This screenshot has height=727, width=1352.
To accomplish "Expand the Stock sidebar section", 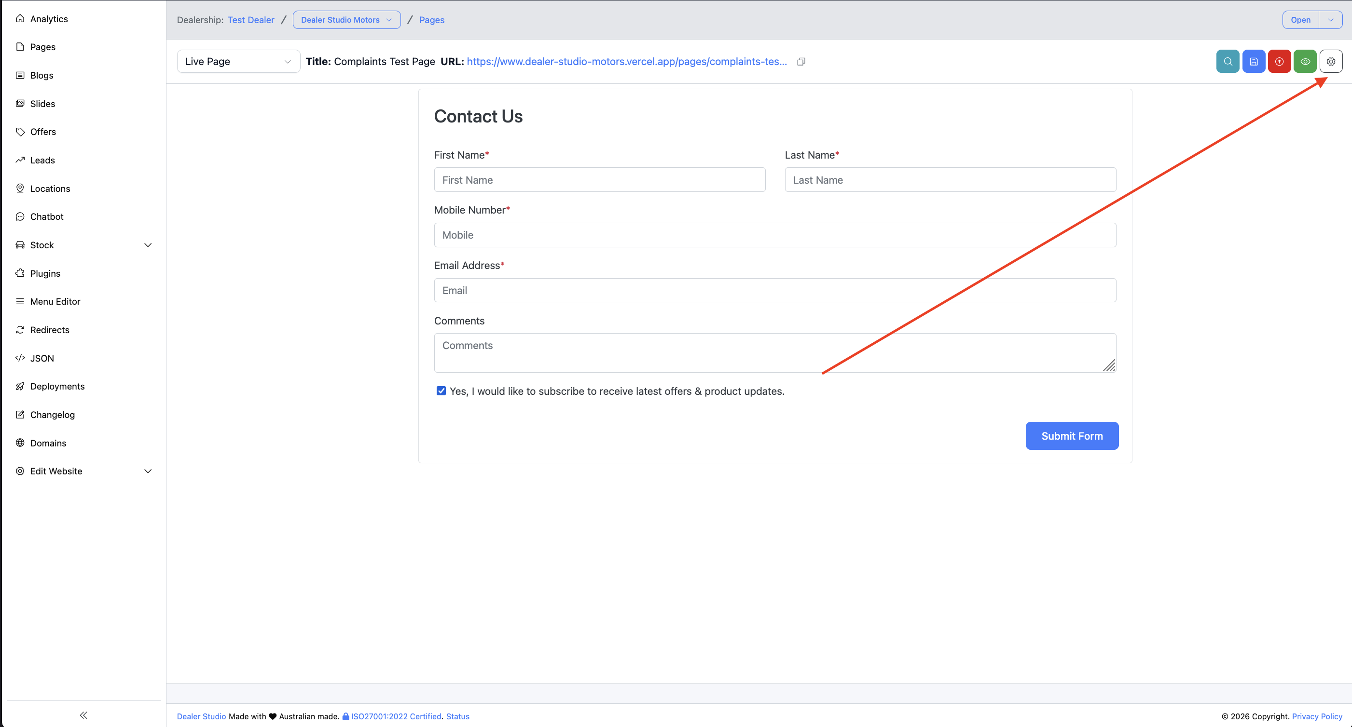I will [x=148, y=245].
